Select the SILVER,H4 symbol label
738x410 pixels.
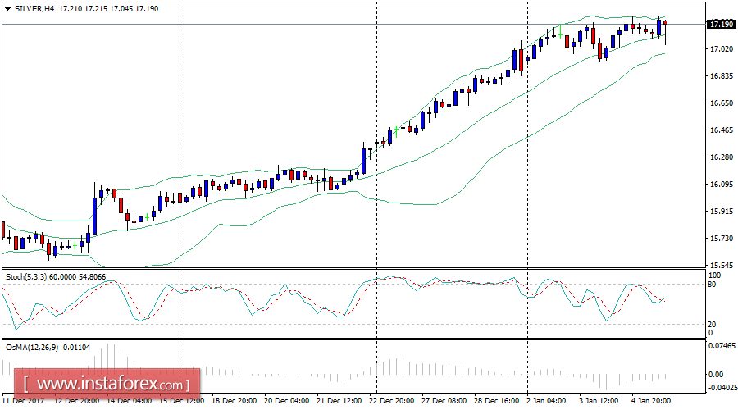click(34, 9)
